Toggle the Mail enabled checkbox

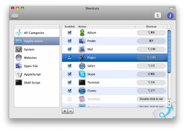[x=70, y=49]
